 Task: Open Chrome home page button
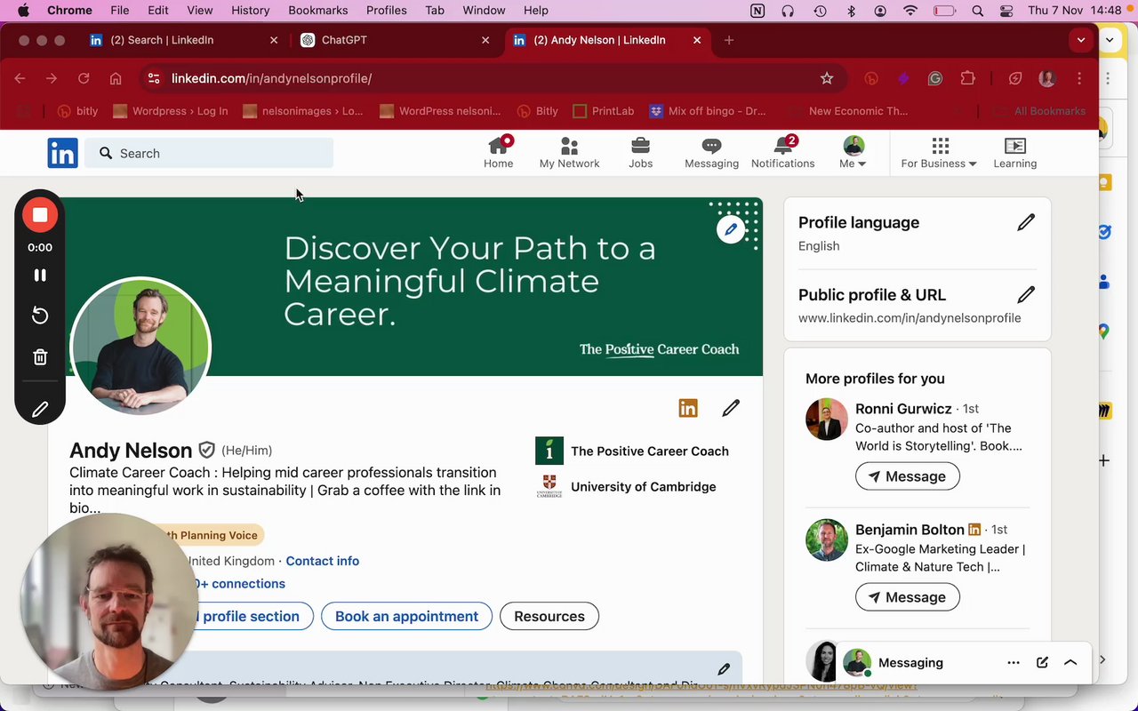coord(116,78)
